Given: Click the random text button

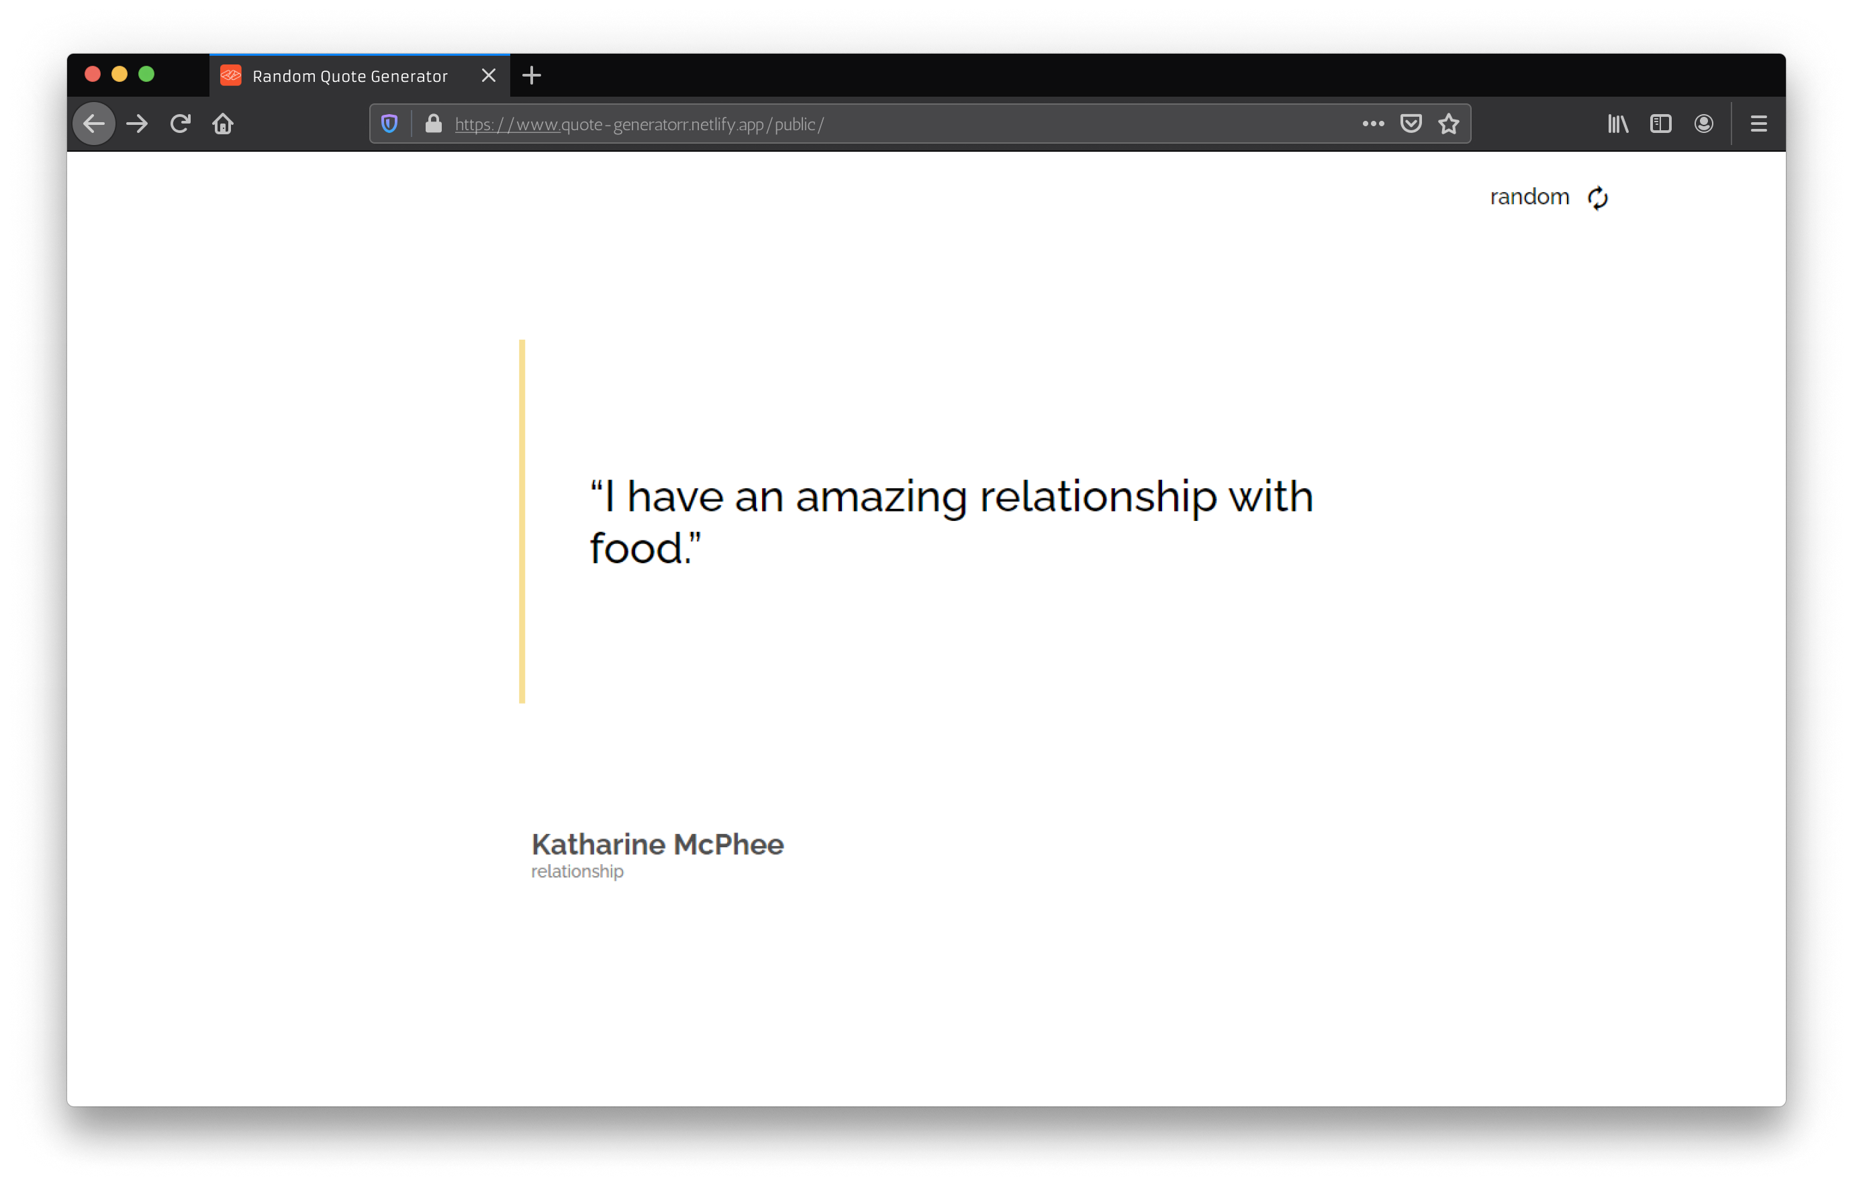Looking at the screenshot, I should click(x=1529, y=197).
